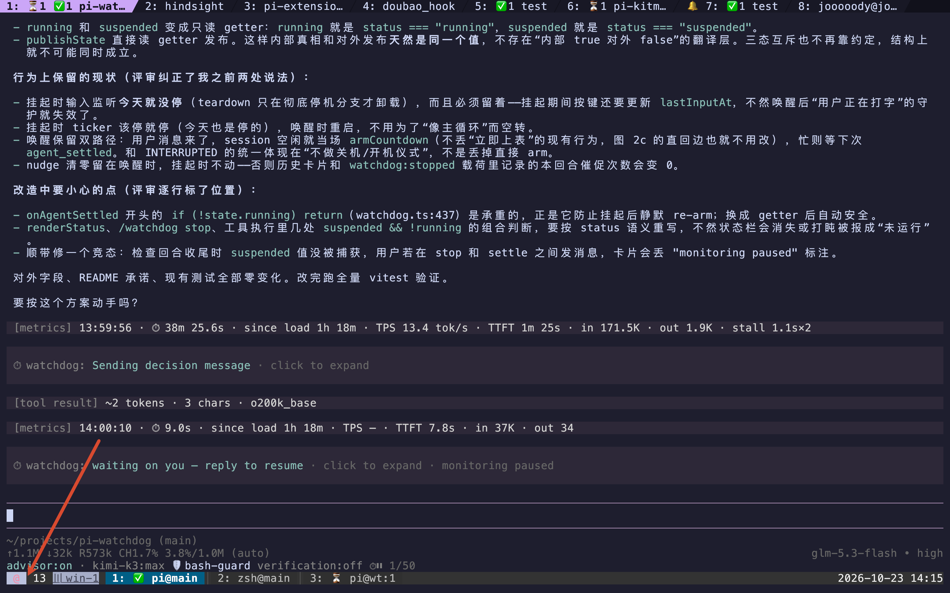Open tab 8 jooooody@jo…

pos(847,6)
